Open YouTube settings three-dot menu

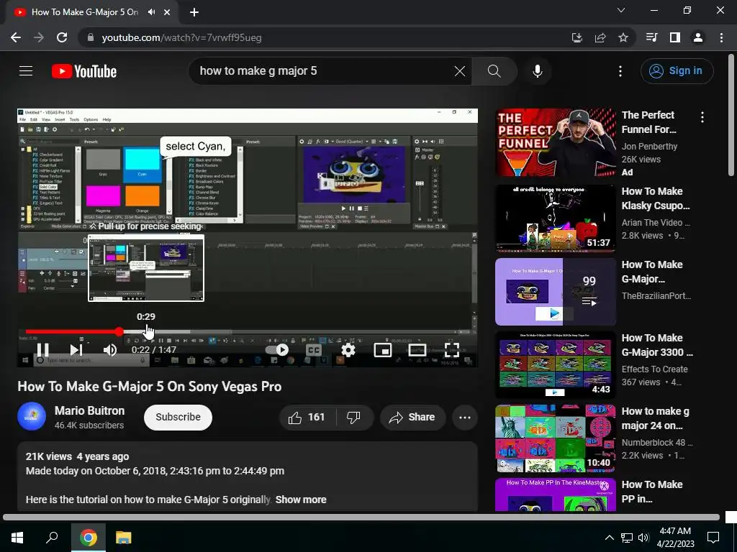coord(620,71)
